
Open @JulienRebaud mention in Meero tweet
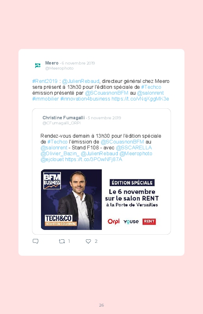(80, 81)
